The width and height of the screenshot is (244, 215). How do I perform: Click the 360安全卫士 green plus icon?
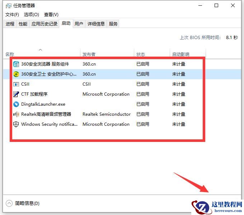(16, 74)
